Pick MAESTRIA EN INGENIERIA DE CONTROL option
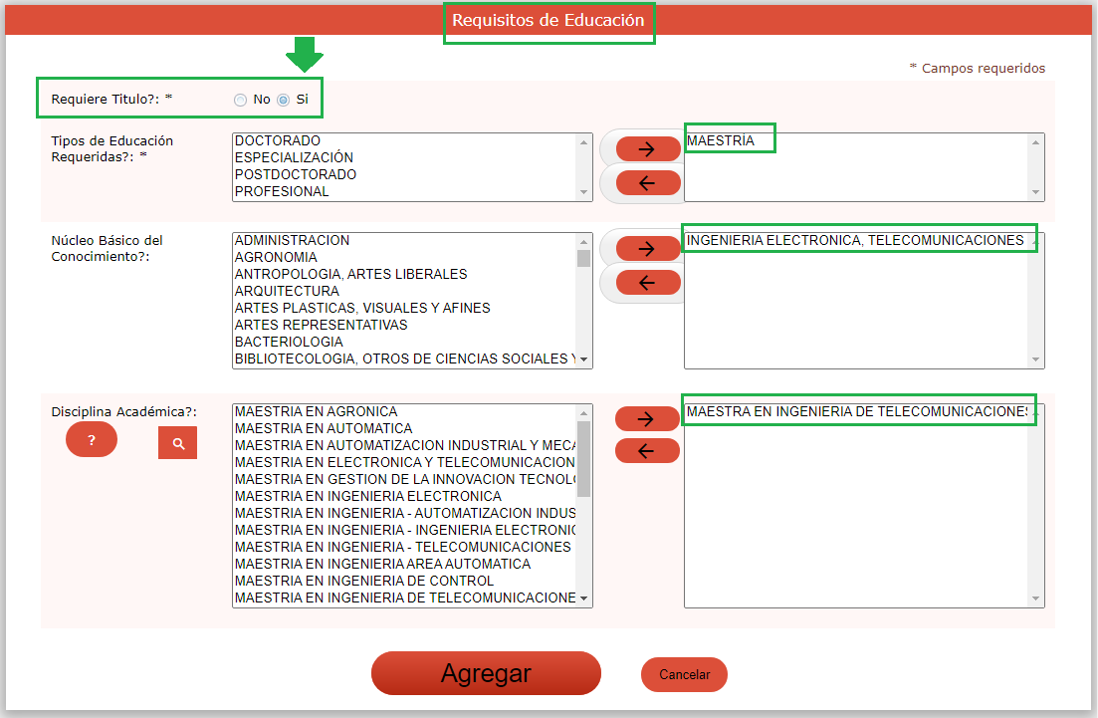The height and width of the screenshot is (718, 1098). coord(363,581)
